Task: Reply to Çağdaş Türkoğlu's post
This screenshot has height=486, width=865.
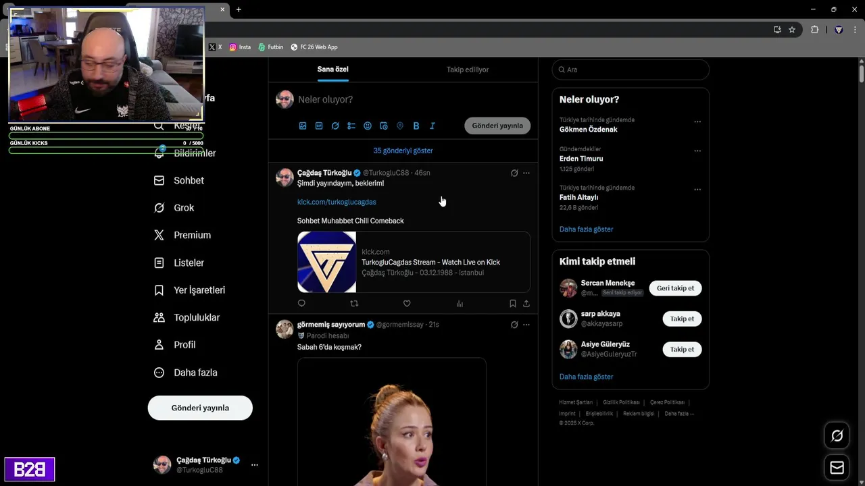Action: [x=301, y=304]
